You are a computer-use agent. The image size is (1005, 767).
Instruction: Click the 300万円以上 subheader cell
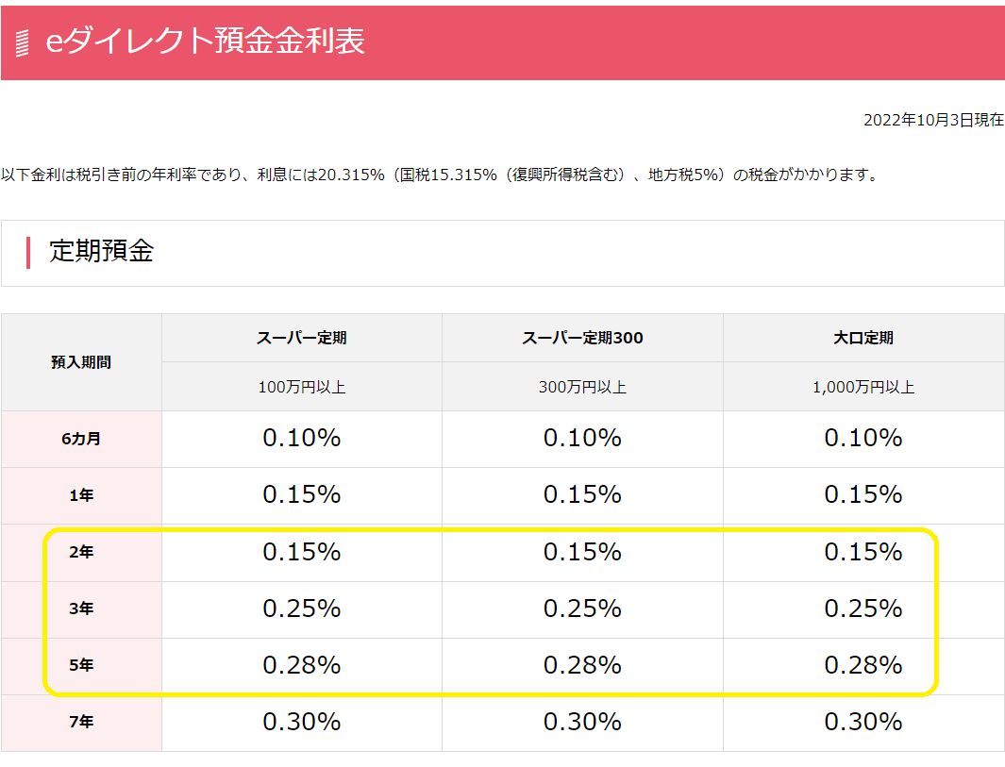click(x=582, y=387)
